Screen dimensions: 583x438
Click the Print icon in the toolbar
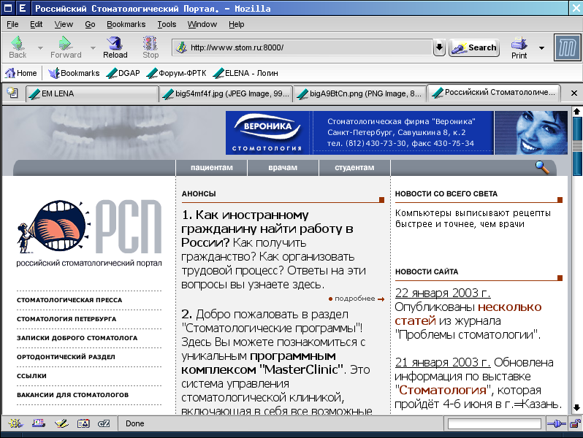pyautogui.click(x=519, y=47)
